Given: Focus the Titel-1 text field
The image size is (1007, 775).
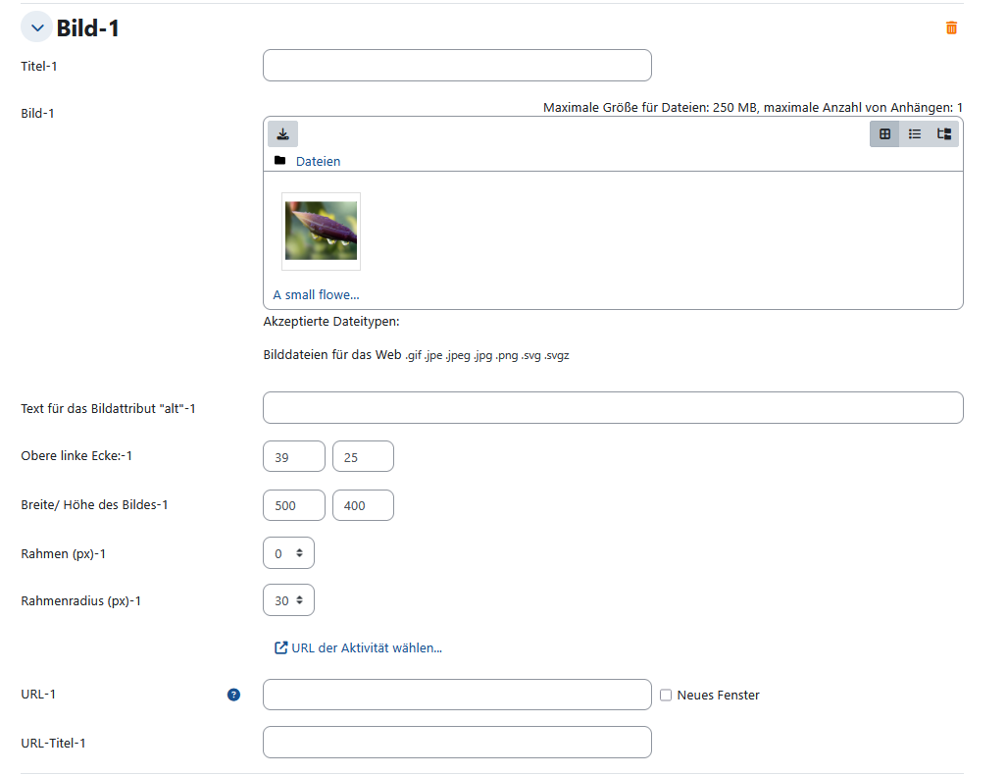Looking at the screenshot, I should [x=457, y=66].
